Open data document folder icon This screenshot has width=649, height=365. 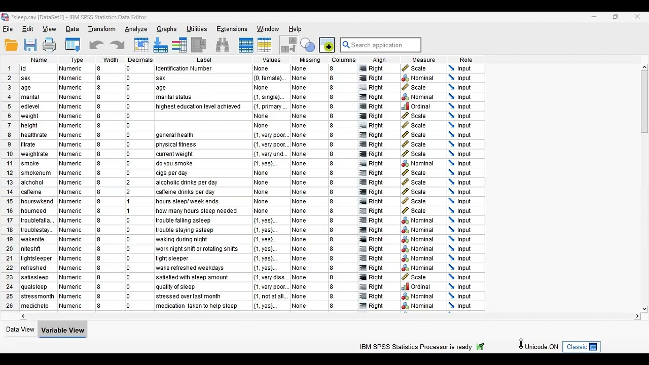[x=11, y=45]
